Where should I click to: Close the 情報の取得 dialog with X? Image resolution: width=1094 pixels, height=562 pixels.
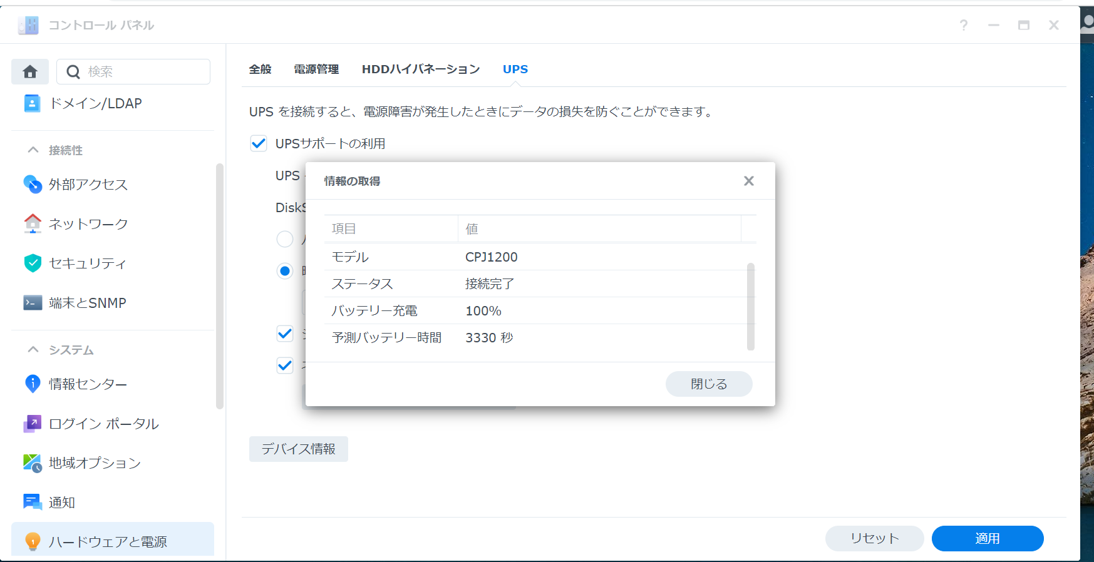click(749, 181)
